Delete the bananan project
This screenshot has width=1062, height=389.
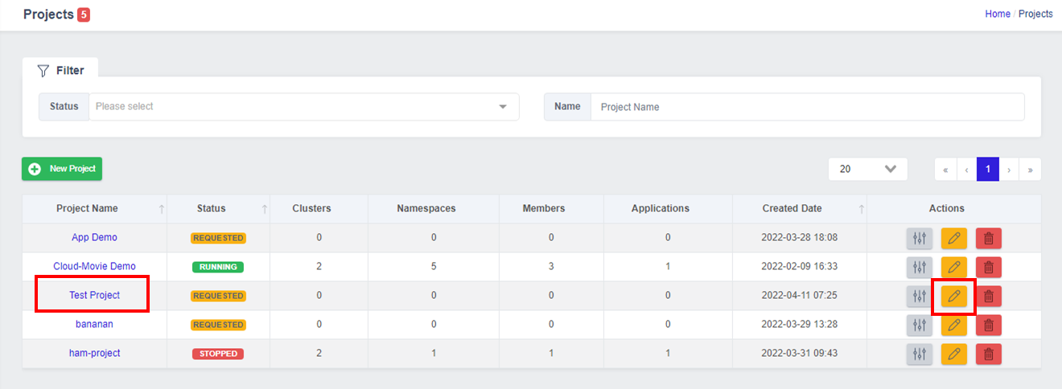pyautogui.click(x=989, y=325)
